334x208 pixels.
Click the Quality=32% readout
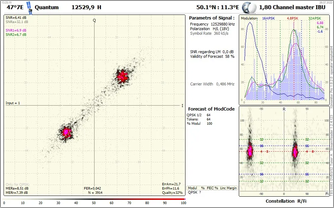172,193
